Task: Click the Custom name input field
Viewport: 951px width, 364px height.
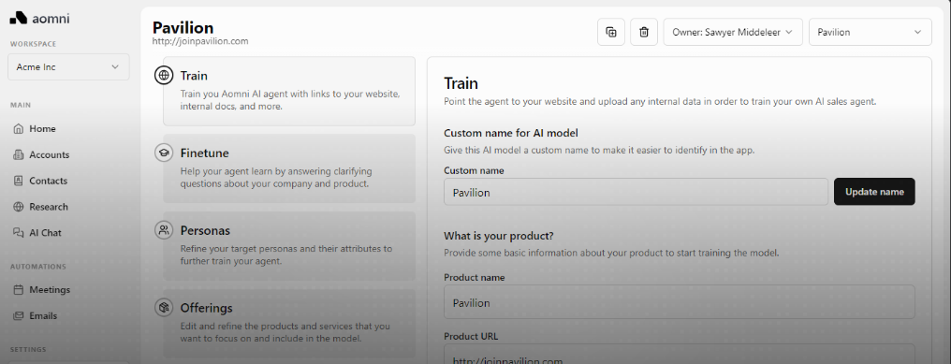Action: pos(636,192)
